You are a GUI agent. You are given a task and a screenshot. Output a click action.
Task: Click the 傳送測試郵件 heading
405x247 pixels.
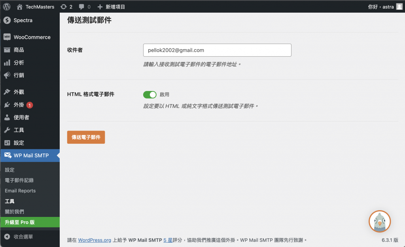click(x=89, y=20)
